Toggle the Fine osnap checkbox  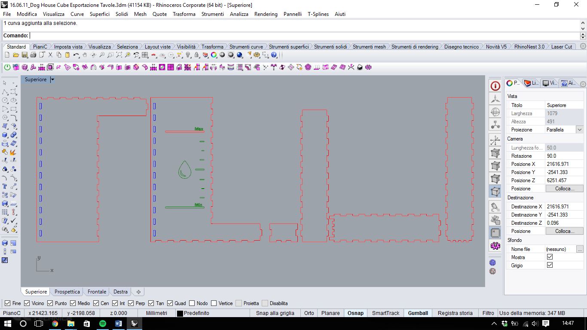pos(7,303)
